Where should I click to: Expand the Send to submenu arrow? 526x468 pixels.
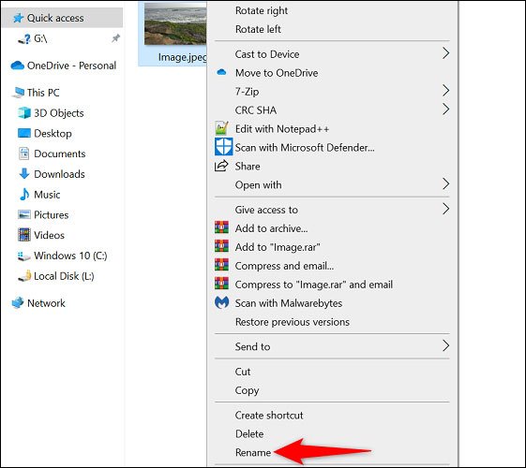[445, 345]
